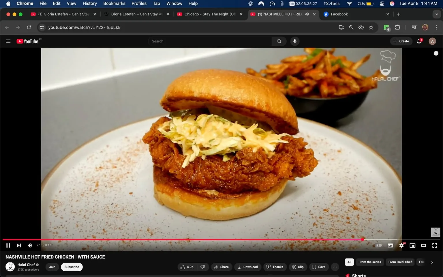
Task: Switch the player to theater mode
Action: 423,245
